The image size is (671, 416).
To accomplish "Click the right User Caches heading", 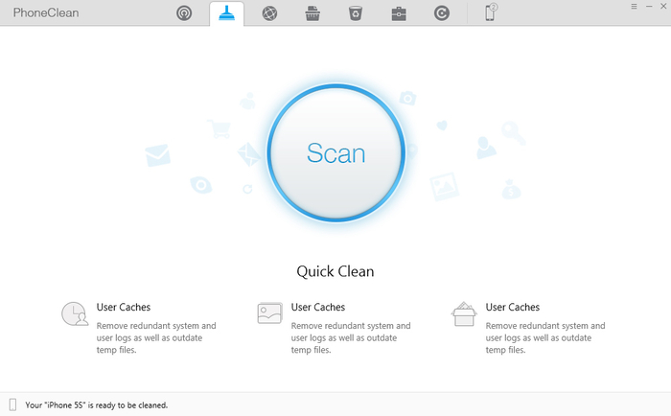I will [513, 308].
